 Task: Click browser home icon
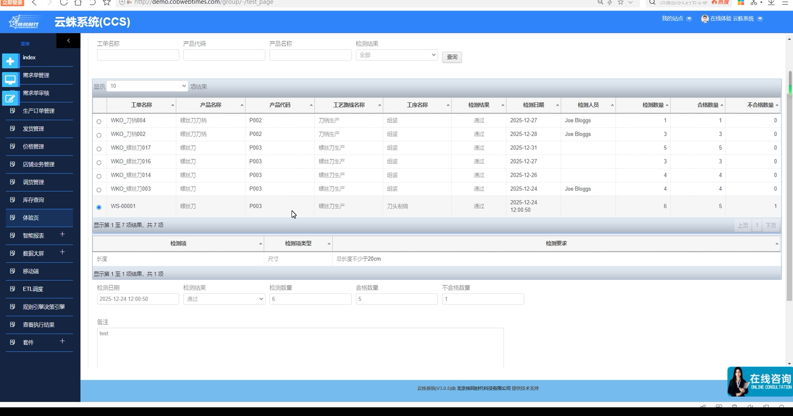pos(78,2)
